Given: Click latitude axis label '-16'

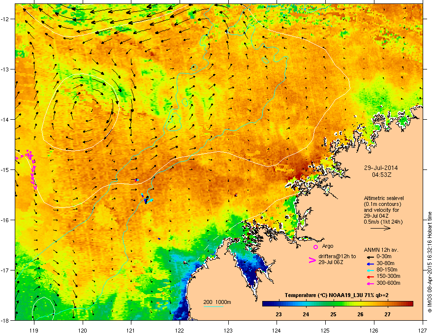Looking at the screenshot, I should pyautogui.click(x=5, y=220).
